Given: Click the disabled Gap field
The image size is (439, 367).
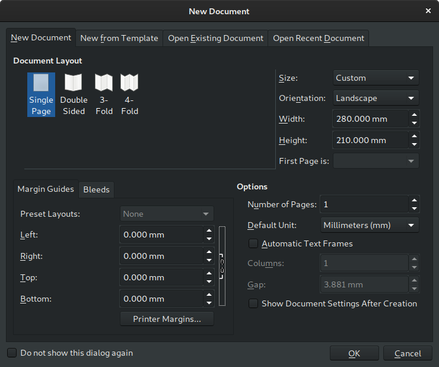Looking at the screenshot, I should pos(364,284).
